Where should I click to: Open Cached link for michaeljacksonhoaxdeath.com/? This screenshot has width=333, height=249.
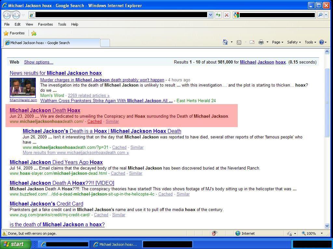(95, 122)
